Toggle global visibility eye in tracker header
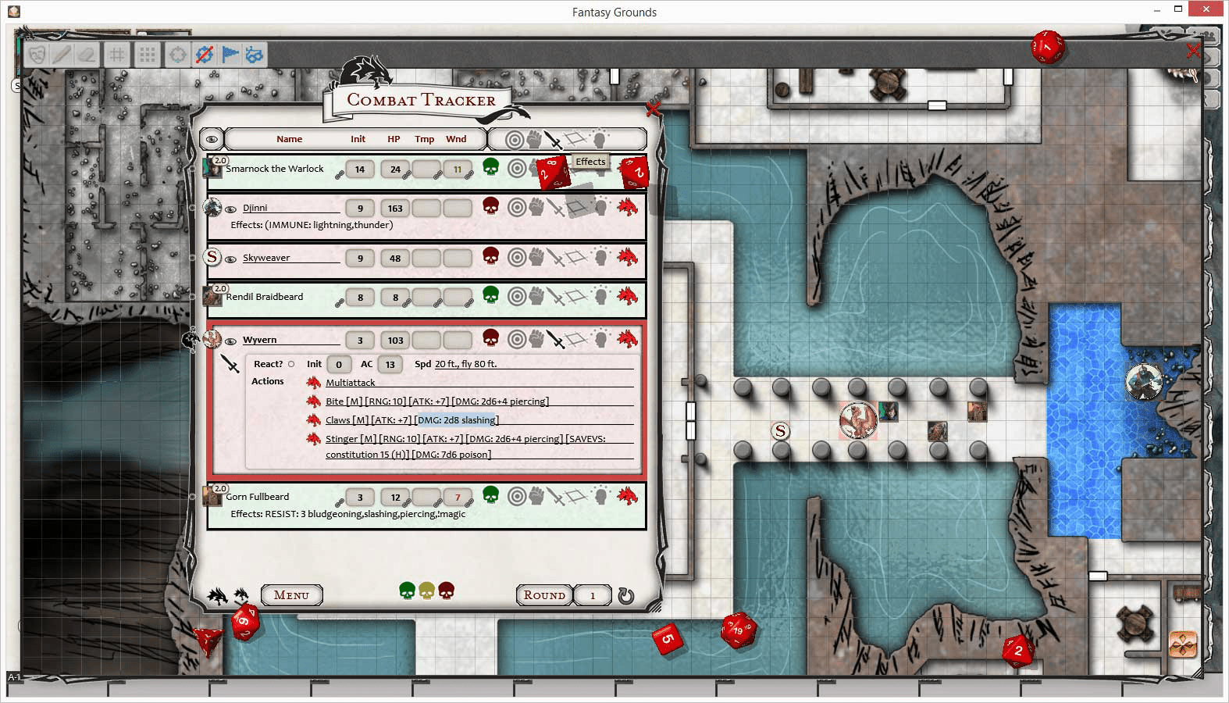 (212, 139)
